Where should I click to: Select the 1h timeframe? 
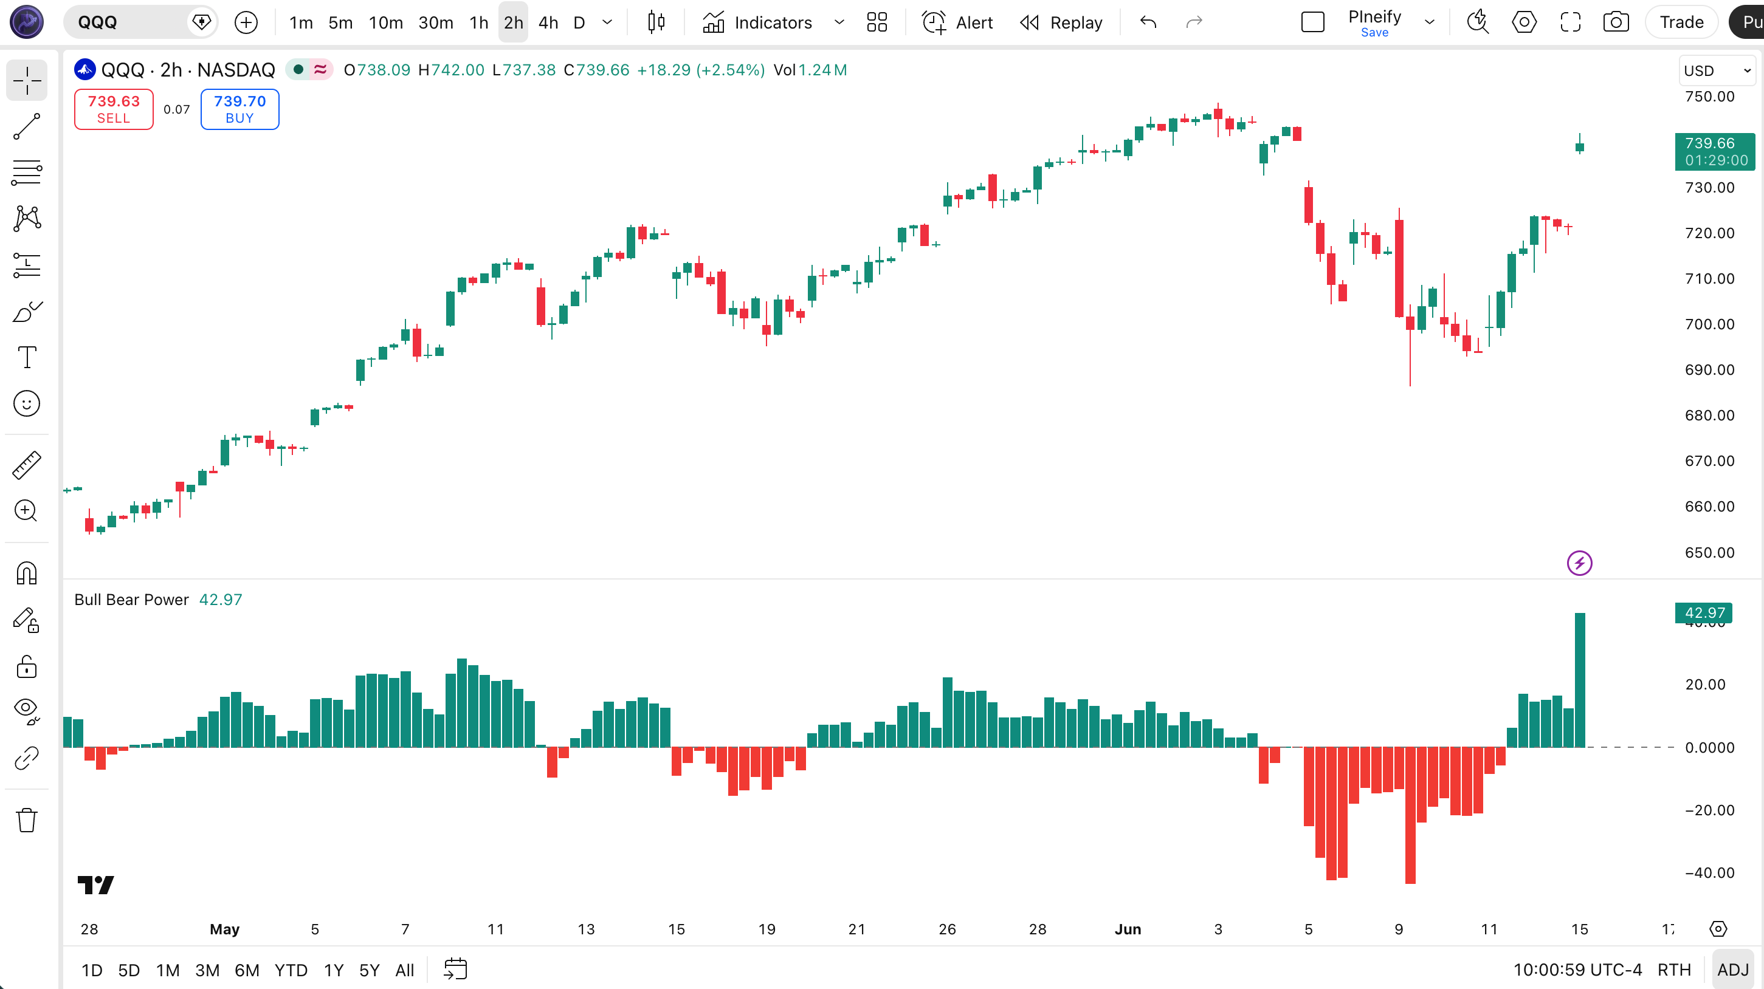pos(478,22)
